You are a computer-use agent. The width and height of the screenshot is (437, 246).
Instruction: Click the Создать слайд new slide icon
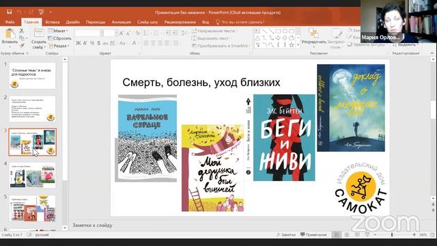coord(39,33)
